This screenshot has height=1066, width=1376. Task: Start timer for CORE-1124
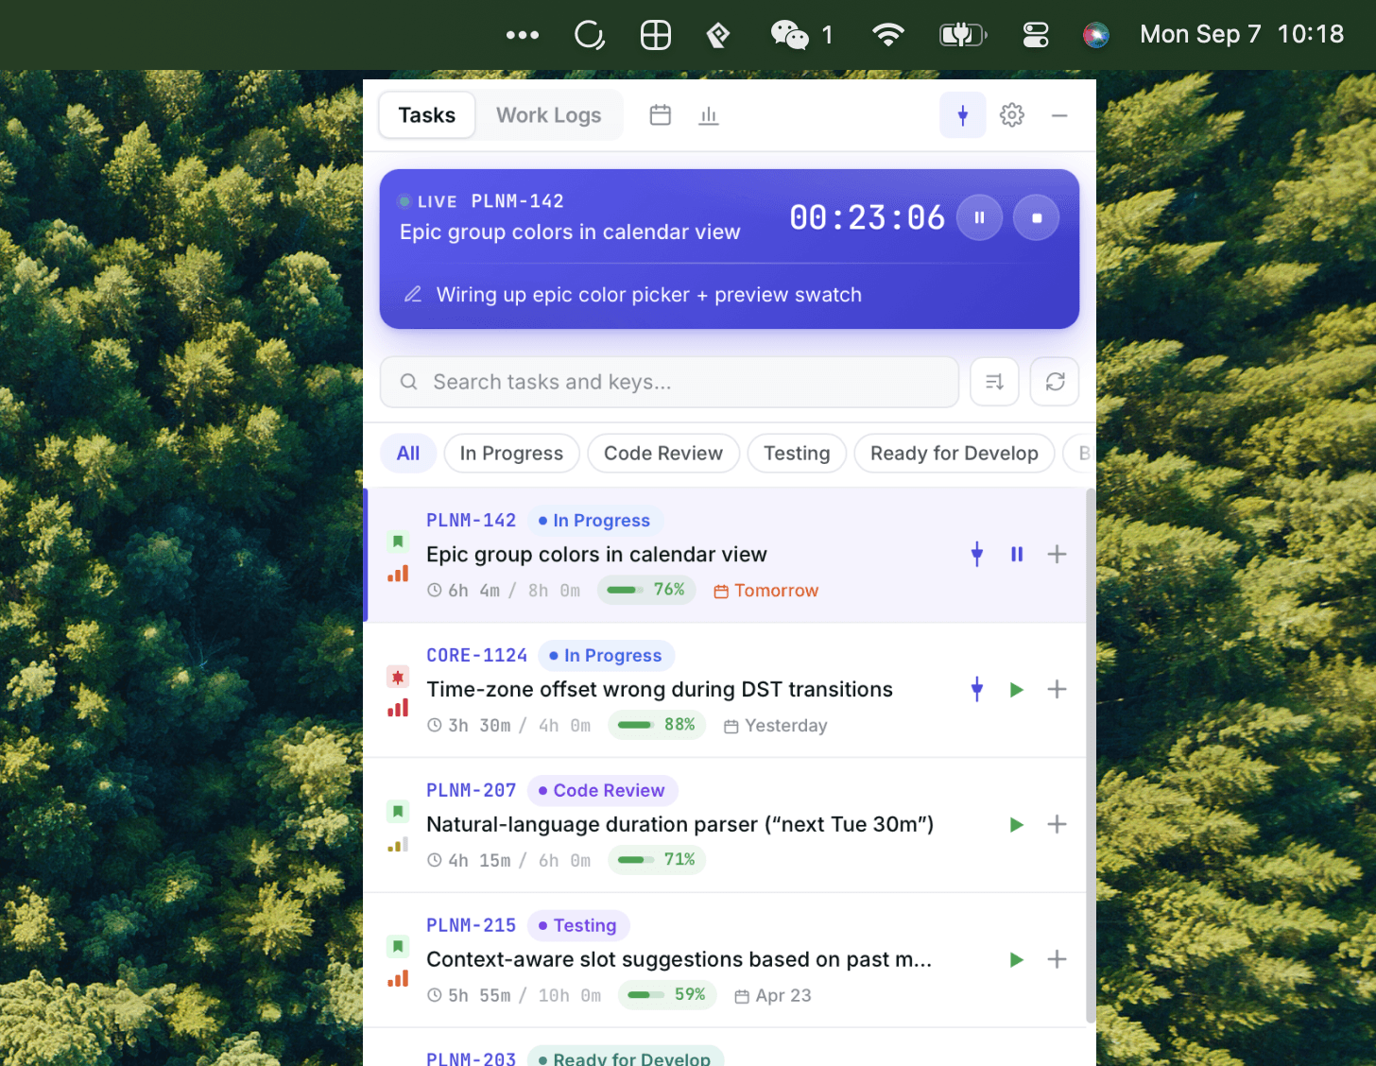(1017, 690)
